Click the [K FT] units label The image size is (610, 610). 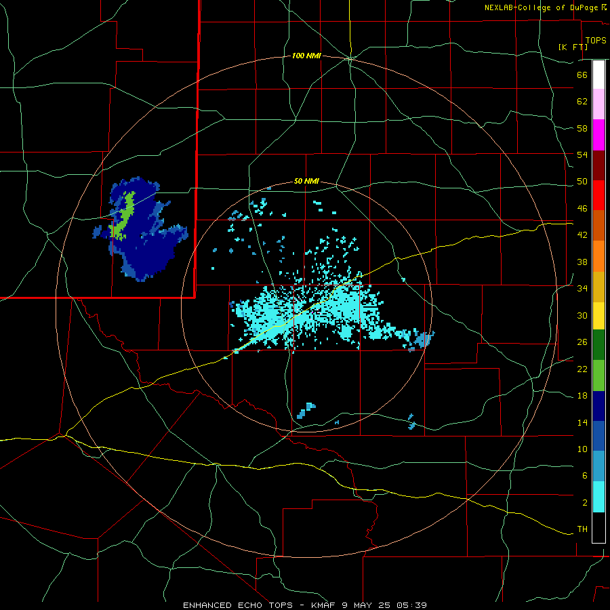[573, 47]
